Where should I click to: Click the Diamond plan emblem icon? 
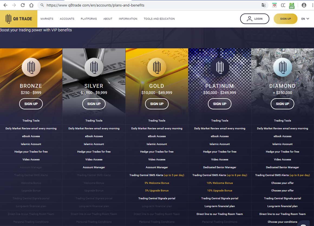click(282, 67)
